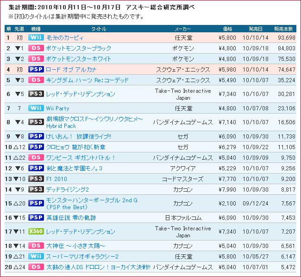Image resolution: width=301 pixels, height=277 pixels.
Task: Click the 先週 column header
Action: pos(19,29)
